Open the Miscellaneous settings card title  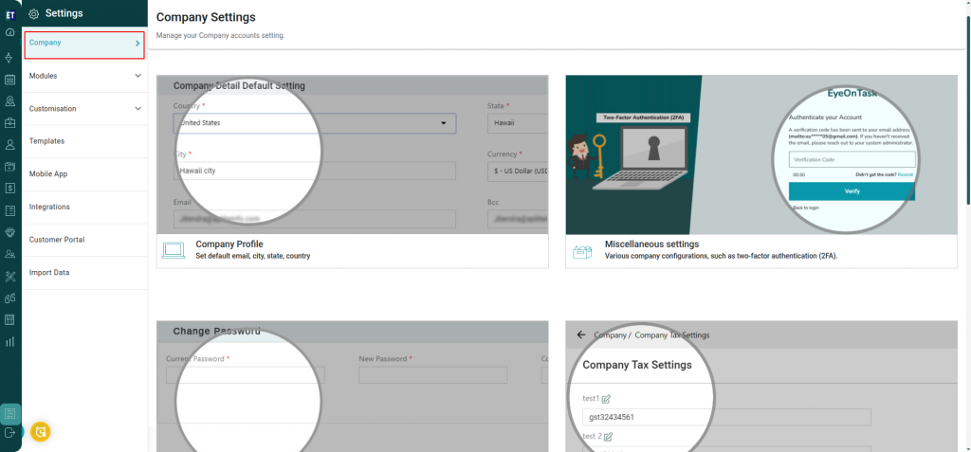tap(651, 244)
